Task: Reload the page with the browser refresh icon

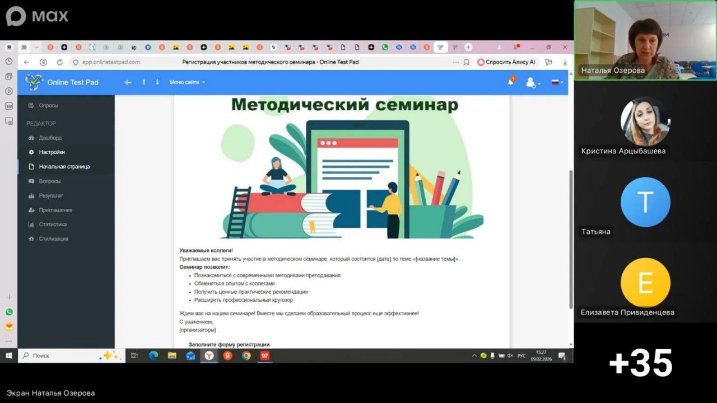Action: pos(59,62)
